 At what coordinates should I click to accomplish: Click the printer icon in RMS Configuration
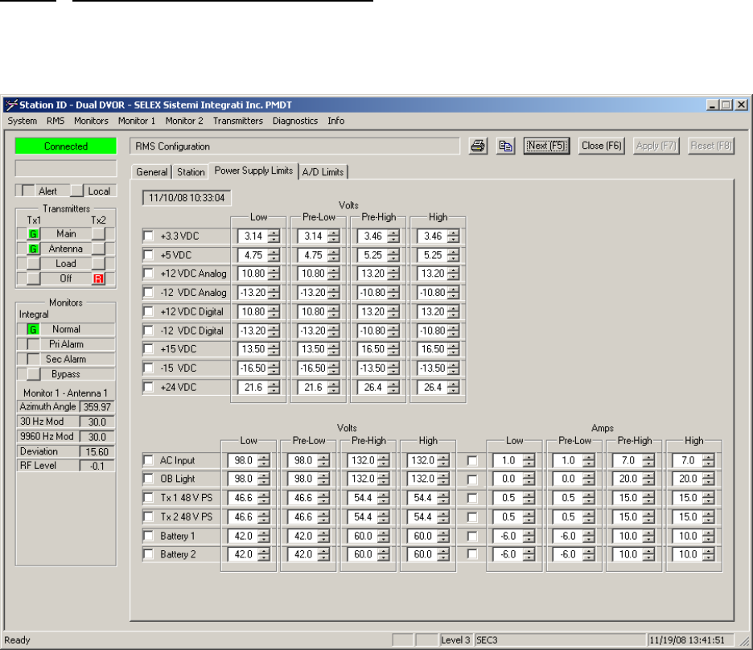(x=478, y=146)
